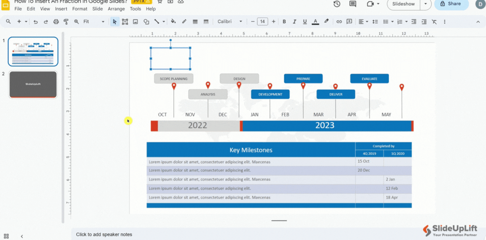Open the version history clock icon
Image resolution: width=486 pixels, height=240 pixels.
pos(337,4)
